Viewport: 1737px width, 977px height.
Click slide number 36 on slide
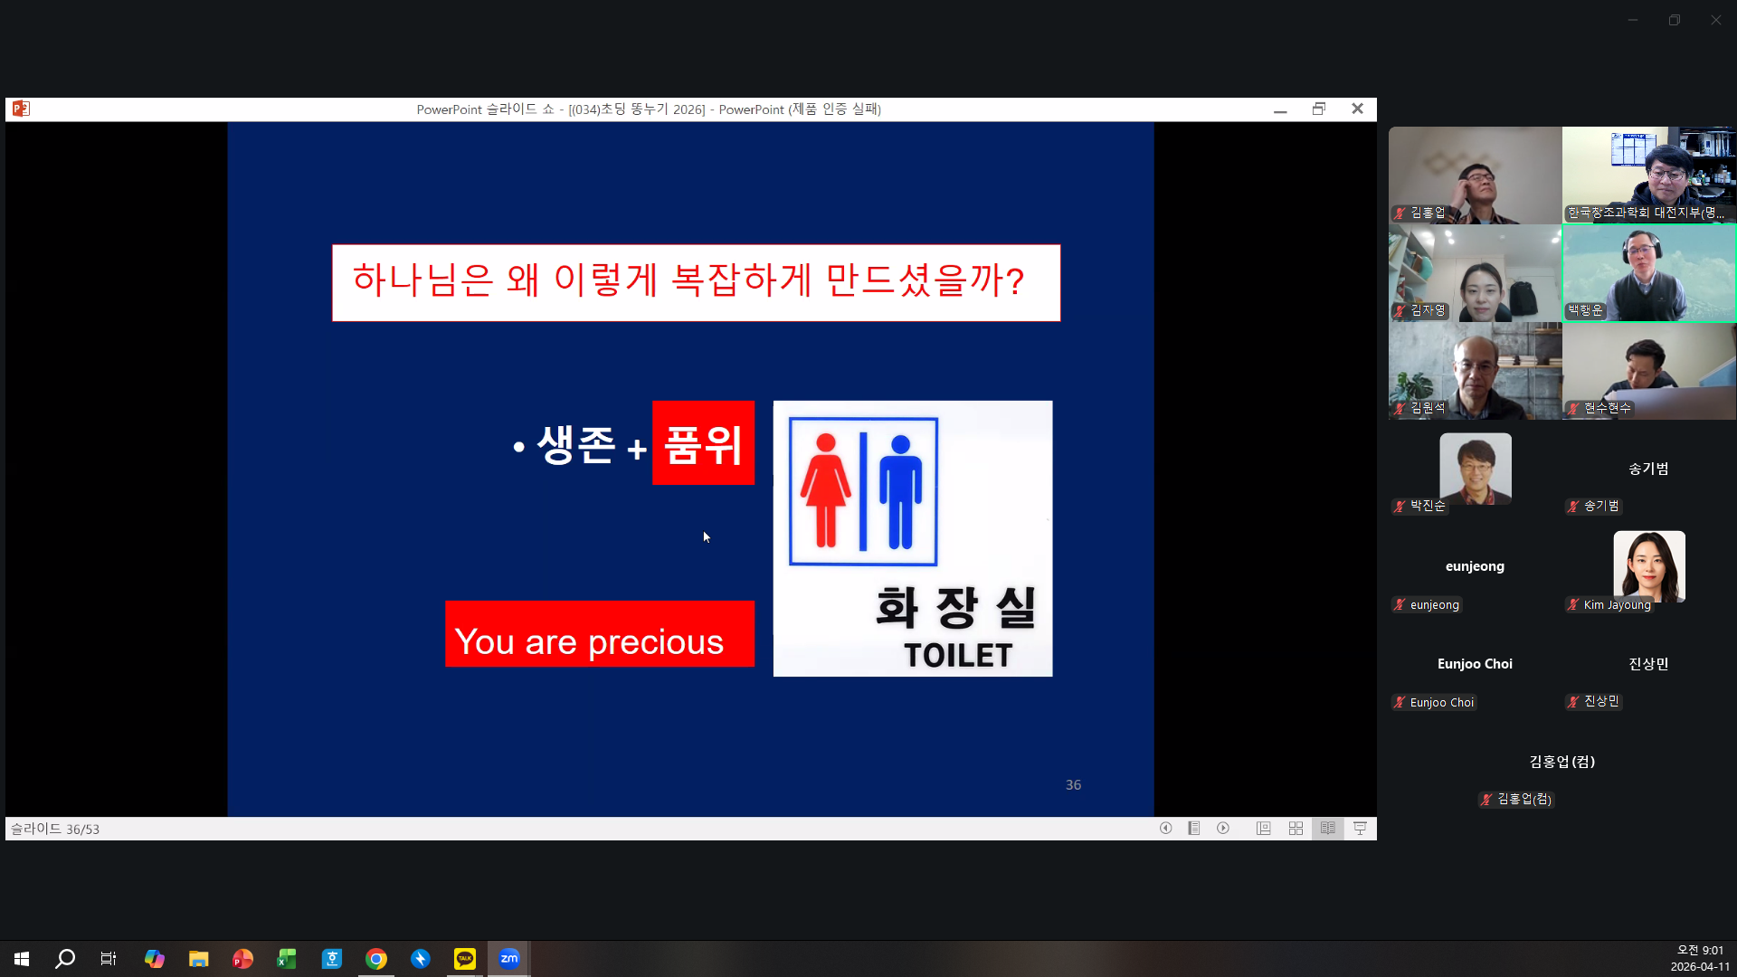1073,785
